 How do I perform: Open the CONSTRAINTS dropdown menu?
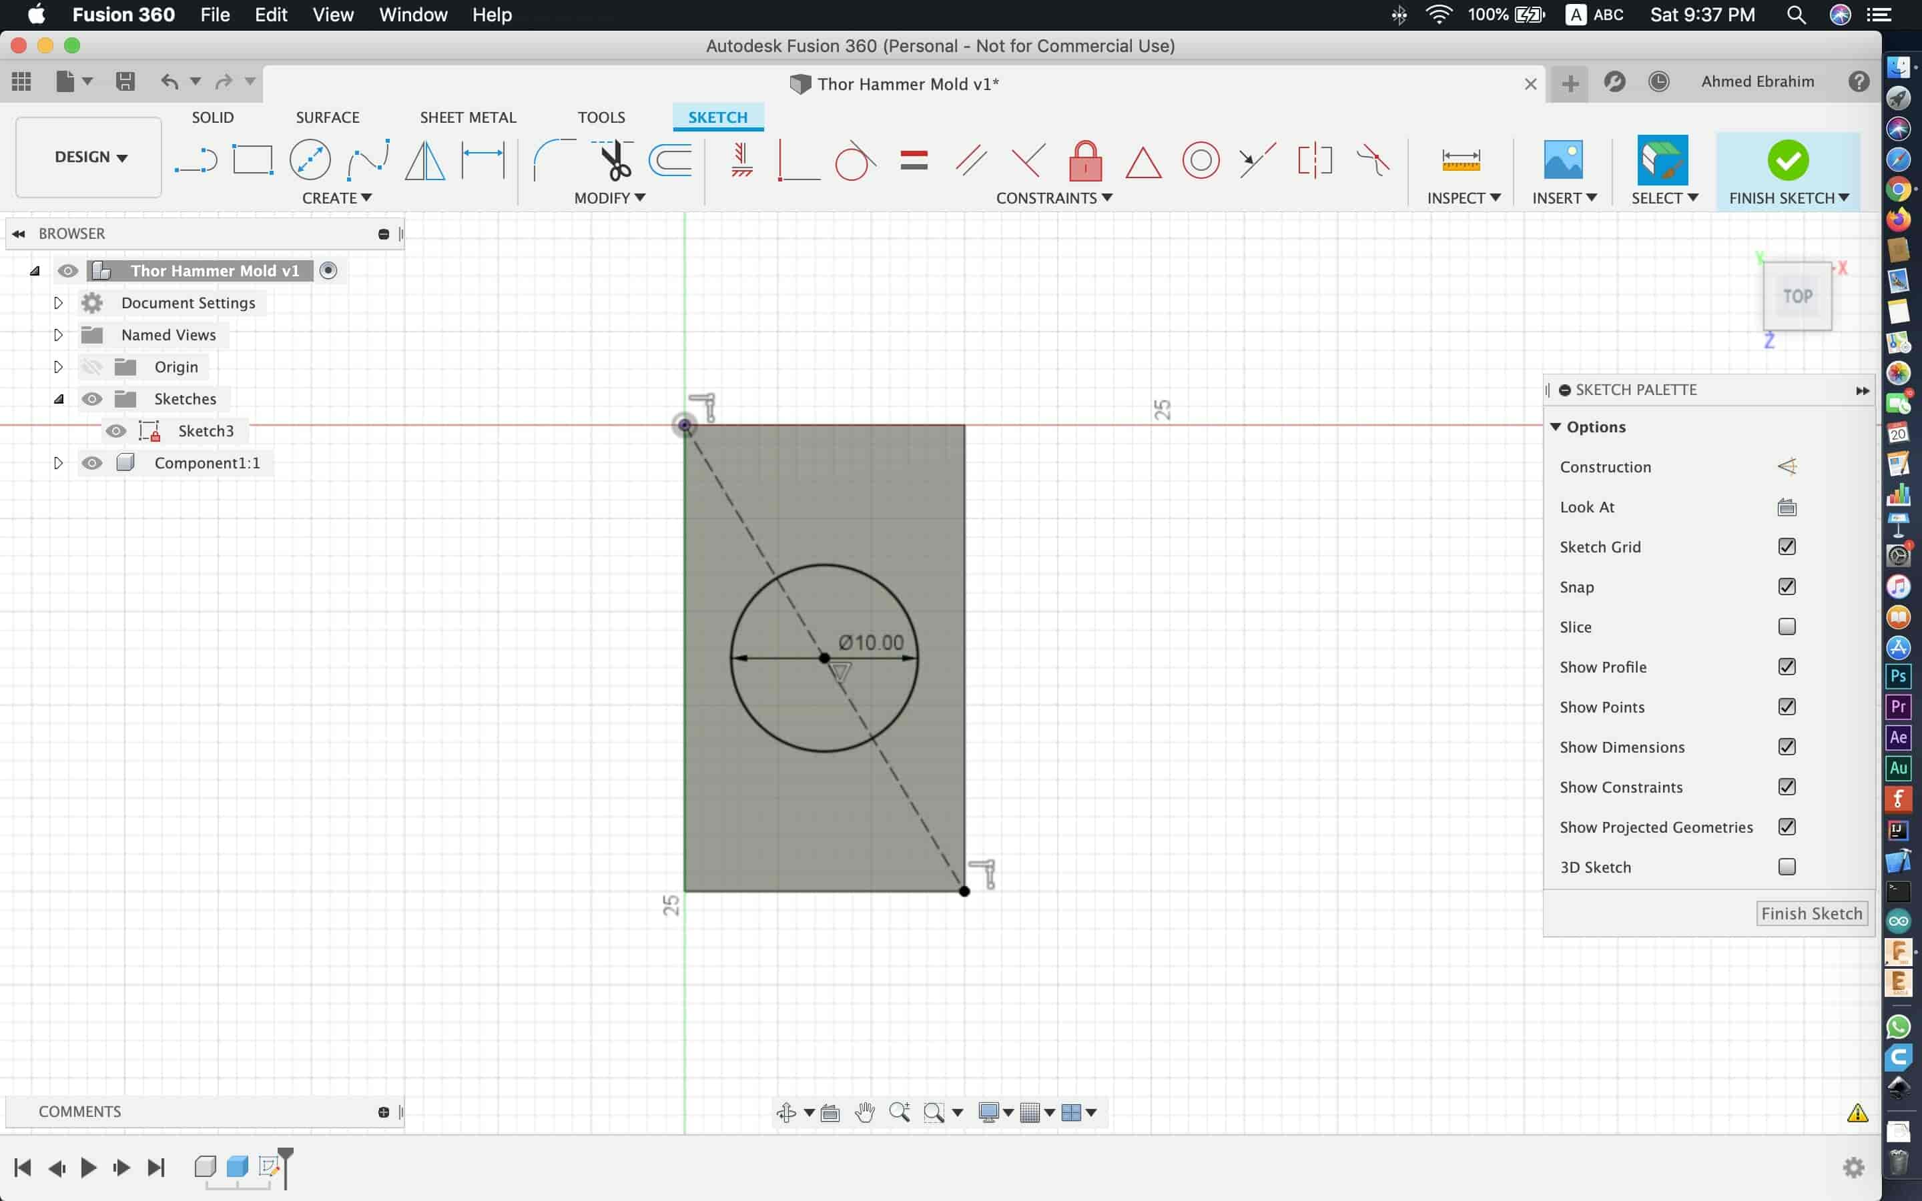(x=1054, y=197)
